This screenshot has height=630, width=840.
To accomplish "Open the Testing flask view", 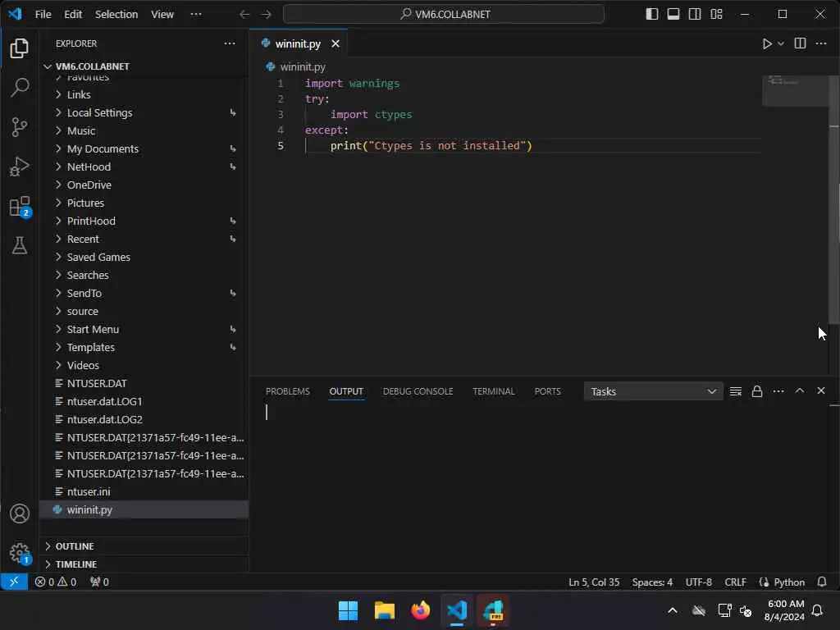I will pyautogui.click(x=20, y=246).
